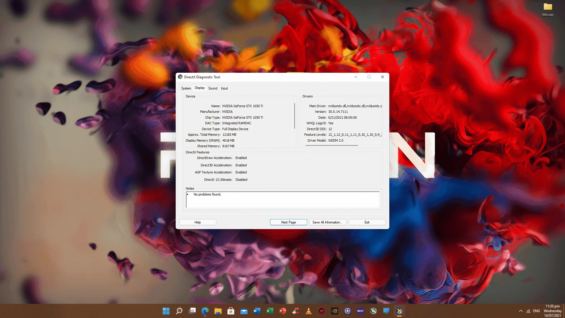Open the Mail app from the taskbar
The width and height of the screenshot is (565, 318).
click(x=244, y=311)
